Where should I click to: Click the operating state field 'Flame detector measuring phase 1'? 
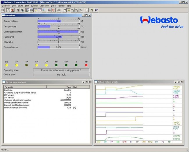pyautogui.click(x=61, y=70)
